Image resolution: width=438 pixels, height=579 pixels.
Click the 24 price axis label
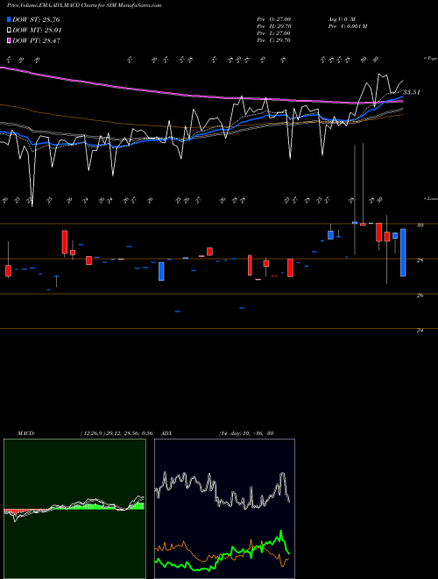coord(420,331)
